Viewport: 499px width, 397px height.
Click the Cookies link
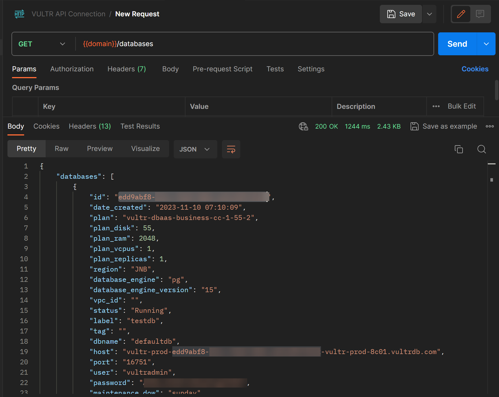[x=475, y=69]
